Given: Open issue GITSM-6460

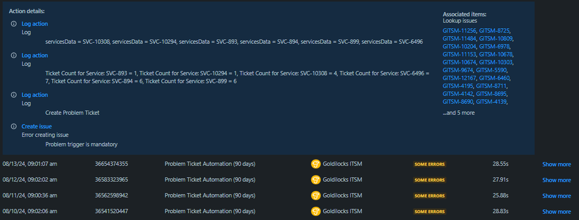Looking at the screenshot, I should (495, 78).
